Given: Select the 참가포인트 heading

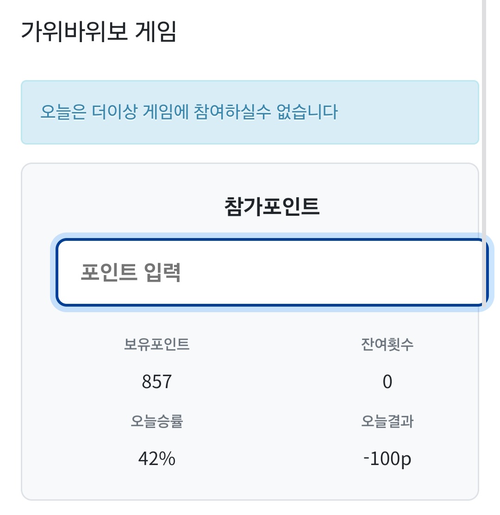Looking at the screenshot, I should (x=272, y=207).
